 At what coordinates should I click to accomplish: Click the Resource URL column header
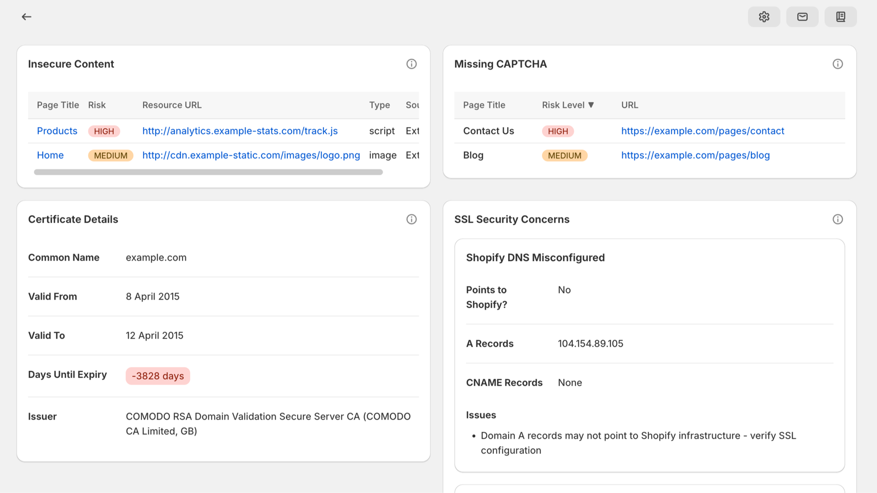pyautogui.click(x=172, y=105)
